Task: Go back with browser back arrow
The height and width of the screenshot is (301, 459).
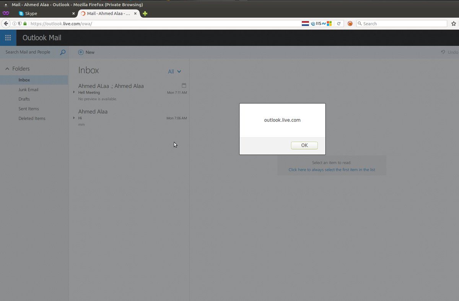Action: [6, 23]
